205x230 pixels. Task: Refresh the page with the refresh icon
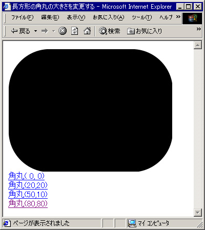(74, 31)
